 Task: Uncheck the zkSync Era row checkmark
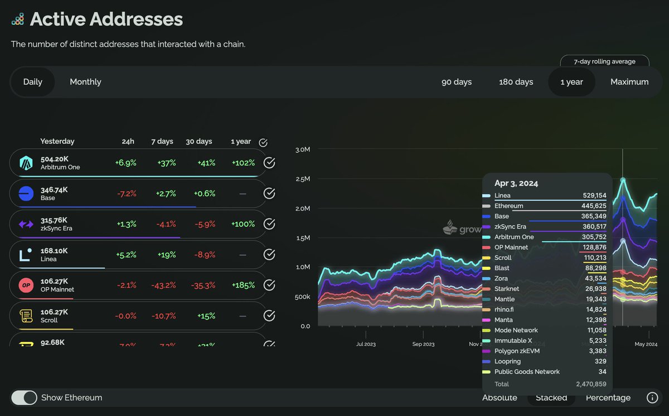pos(269,224)
